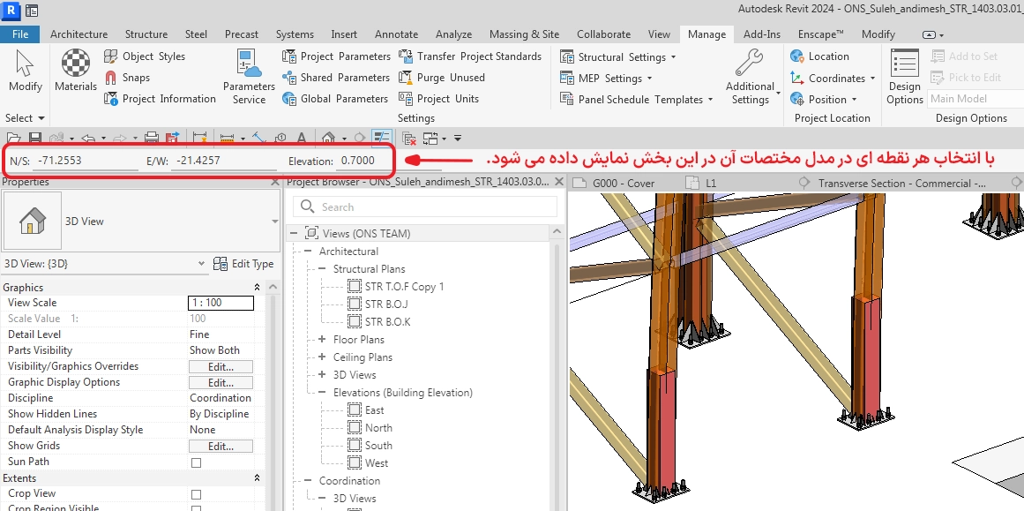The height and width of the screenshot is (511, 1024).
Task: Click the Design Options icon
Action: 904,76
